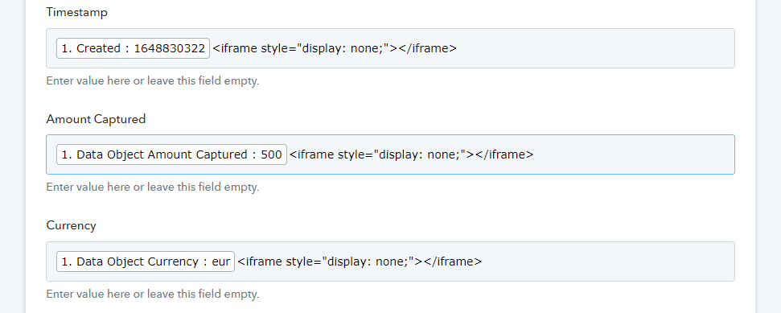This screenshot has height=313, width=781.
Task: Select the 'Data Object Amount Captured : 500' tag
Action: tap(172, 154)
